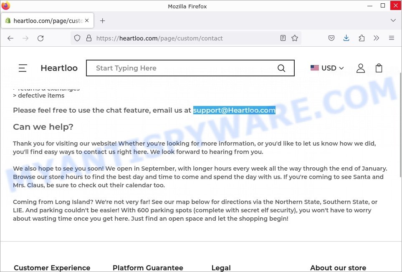The image size is (402, 272).
Task: Toggle reader view for this page
Action: pyautogui.click(x=283, y=38)
